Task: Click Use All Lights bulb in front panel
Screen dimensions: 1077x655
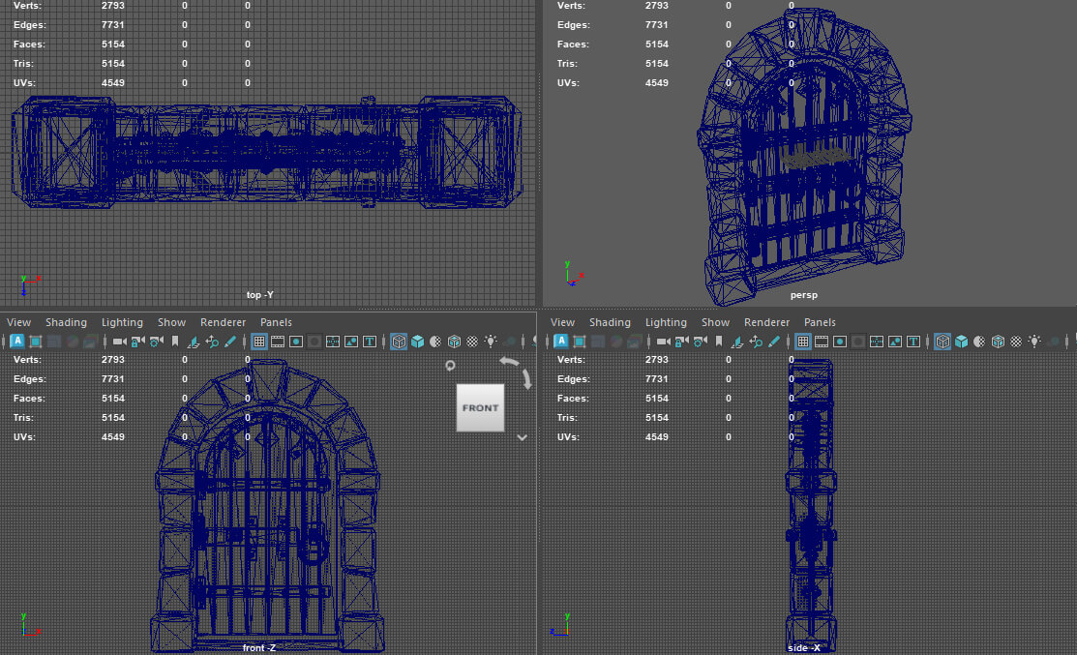Action: click(491, 342)
